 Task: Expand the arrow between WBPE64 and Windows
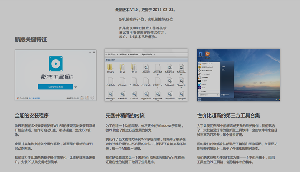(x=128, y=54)
